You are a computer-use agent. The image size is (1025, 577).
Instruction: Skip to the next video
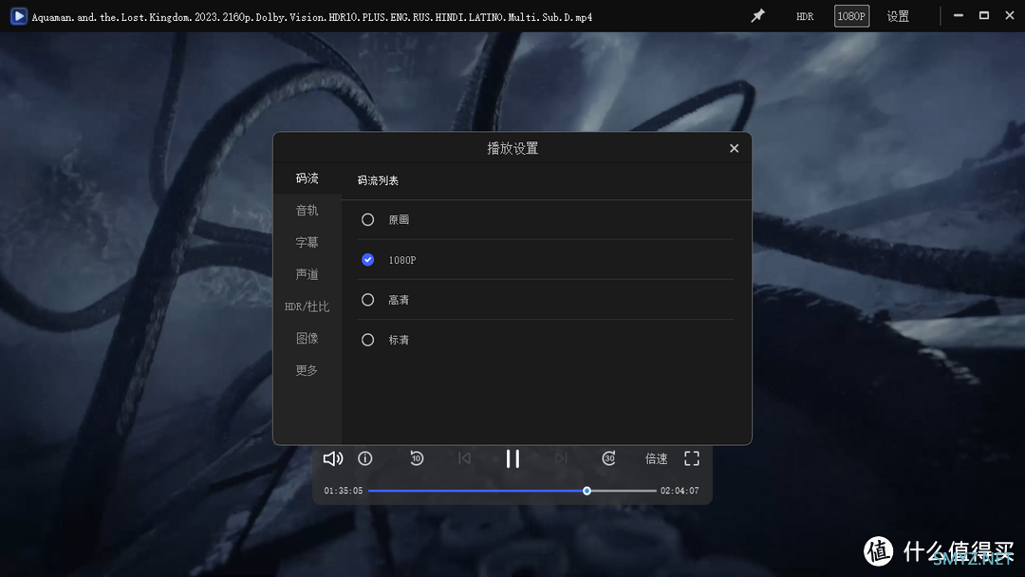(x=561, y=458)
